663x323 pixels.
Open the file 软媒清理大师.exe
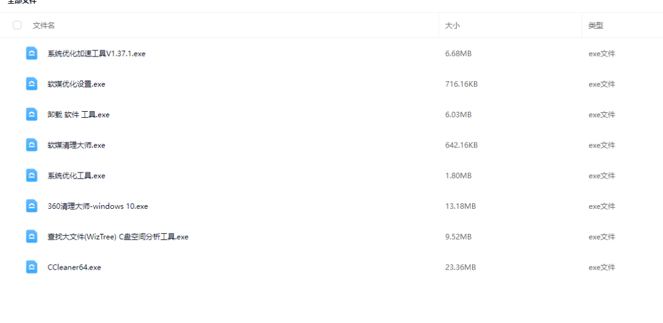[x=76, y=146]
